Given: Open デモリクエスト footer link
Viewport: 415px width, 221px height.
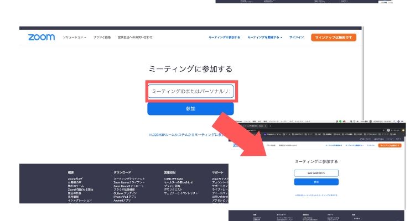Looking at the screenshot, I should 173,190.
